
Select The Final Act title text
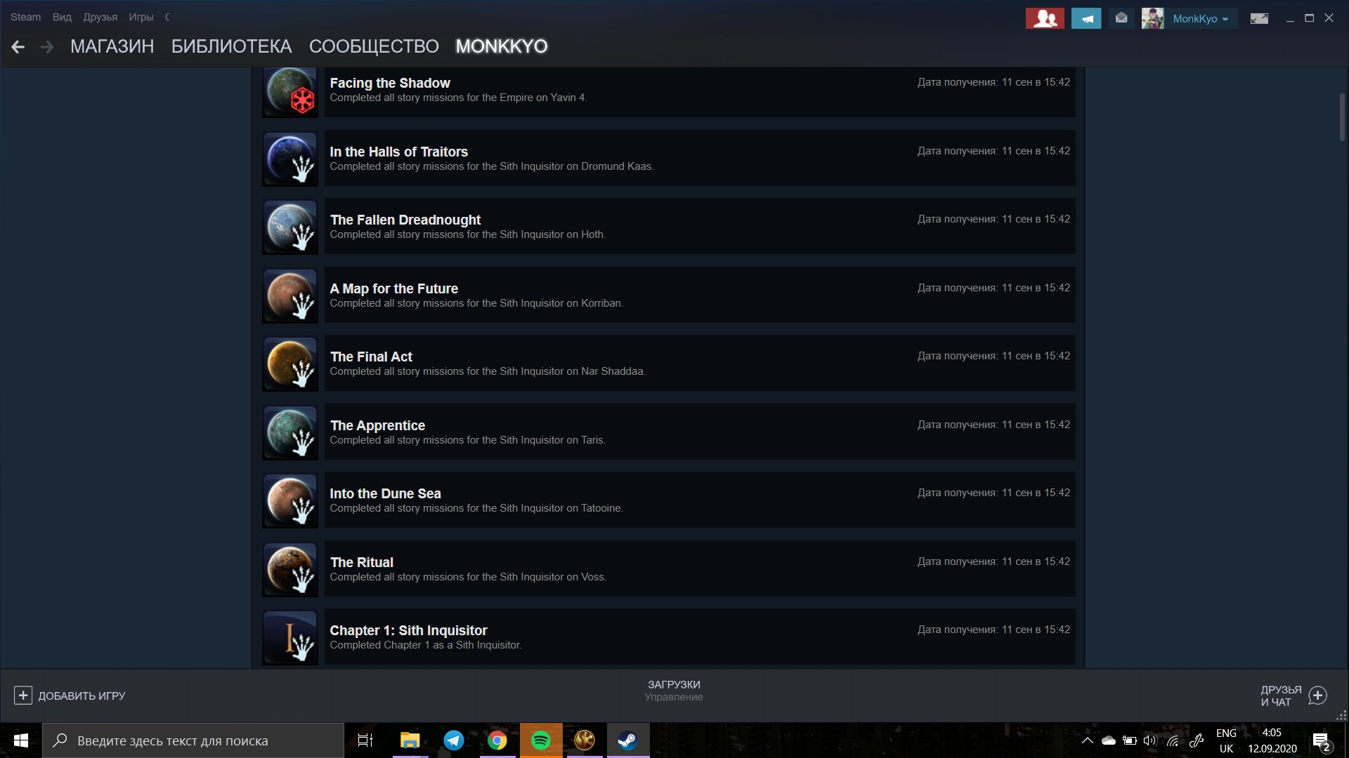click(371, 357)
